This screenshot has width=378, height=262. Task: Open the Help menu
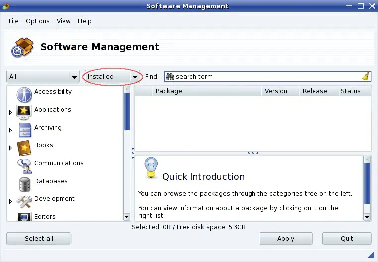point(85,21)
